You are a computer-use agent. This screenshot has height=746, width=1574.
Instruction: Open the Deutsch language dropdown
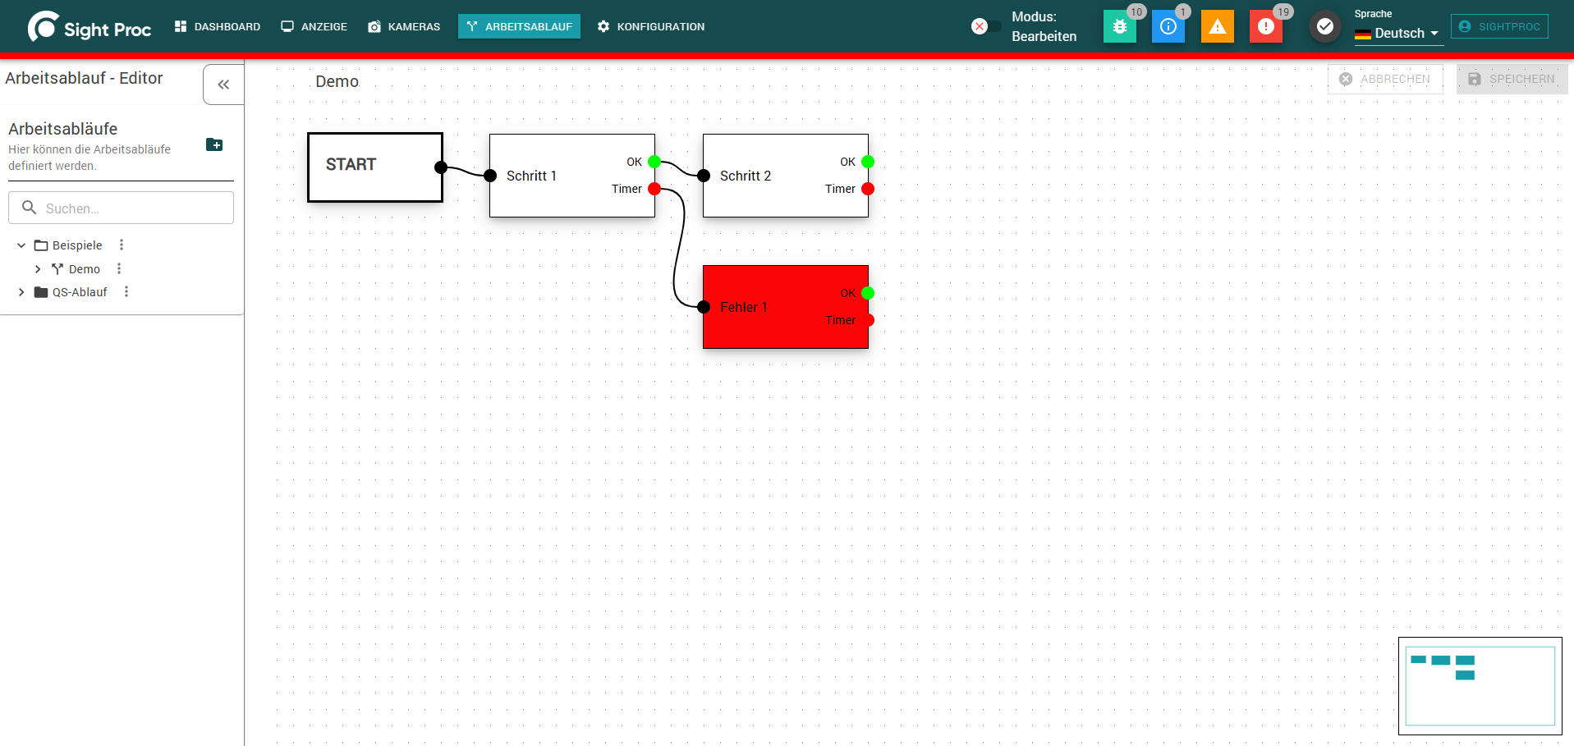[x=1398, y=34]
